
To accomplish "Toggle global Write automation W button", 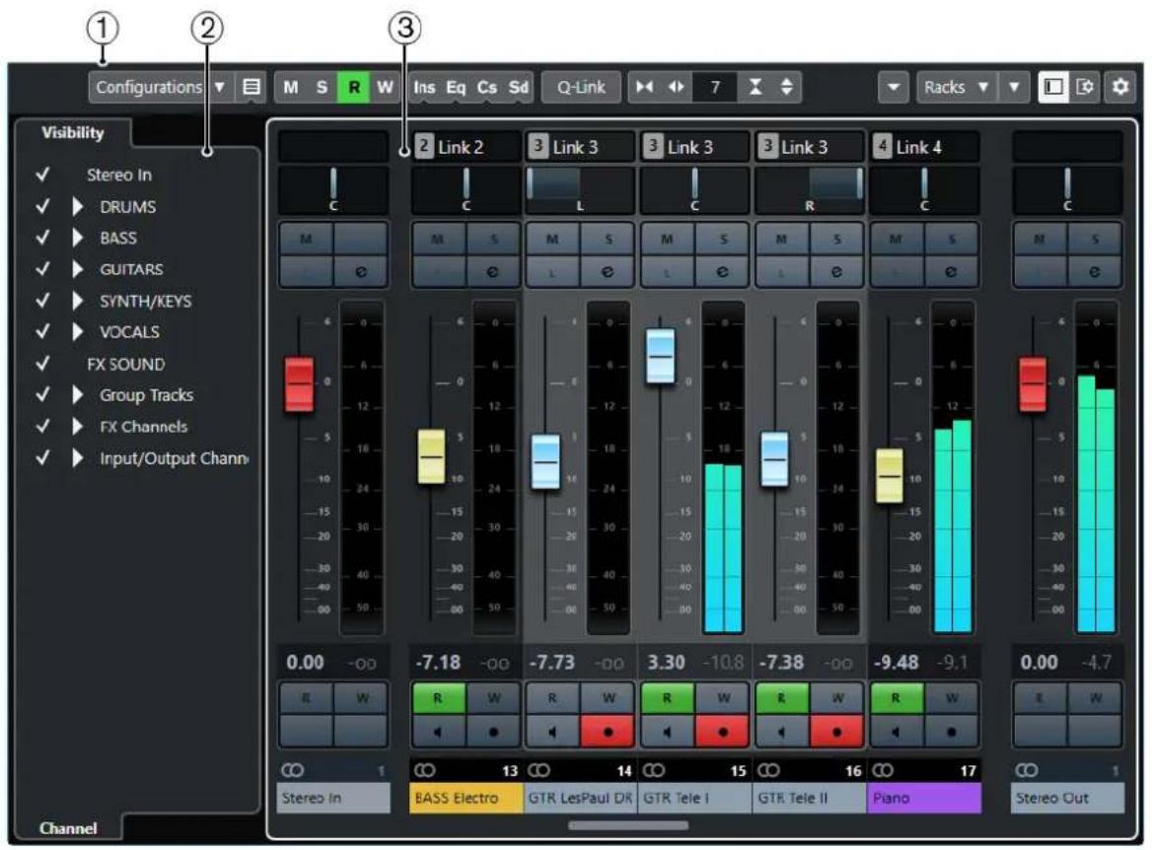I will coord(385,88).
